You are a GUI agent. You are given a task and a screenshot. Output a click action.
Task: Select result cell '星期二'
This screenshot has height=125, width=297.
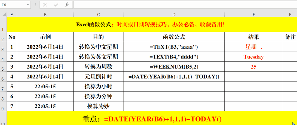pyautogui.click(x=254, y=47)
